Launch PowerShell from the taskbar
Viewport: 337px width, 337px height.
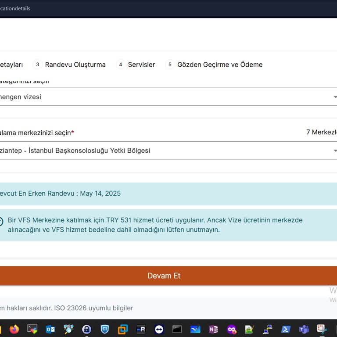click(x=286, y=329)
